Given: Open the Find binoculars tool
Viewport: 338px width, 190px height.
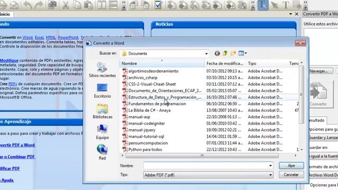Looking at the screenshot, I should [x=52, y=5].
